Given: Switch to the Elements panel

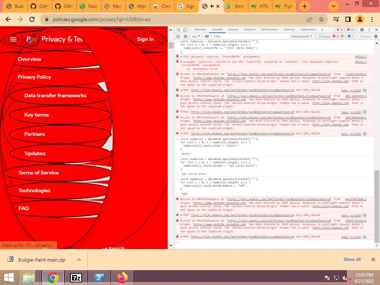Looking at the screenshot, I should (x=200, y=30).
